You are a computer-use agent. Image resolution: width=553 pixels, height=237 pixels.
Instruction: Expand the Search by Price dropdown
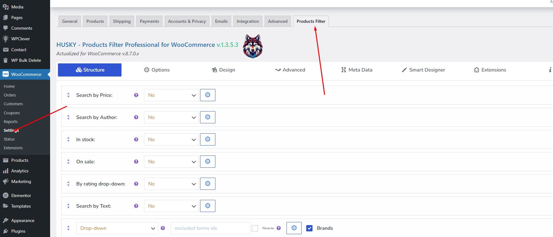pyautogui.click(x=171, y=95)
